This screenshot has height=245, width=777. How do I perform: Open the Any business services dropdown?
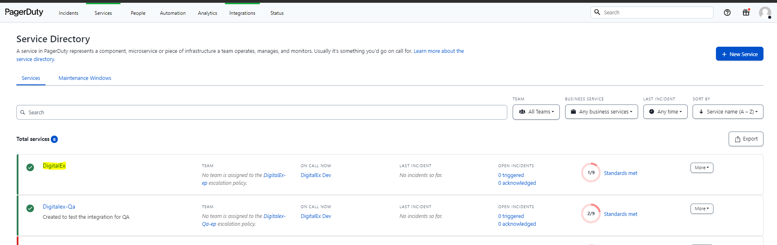point(601,112)
